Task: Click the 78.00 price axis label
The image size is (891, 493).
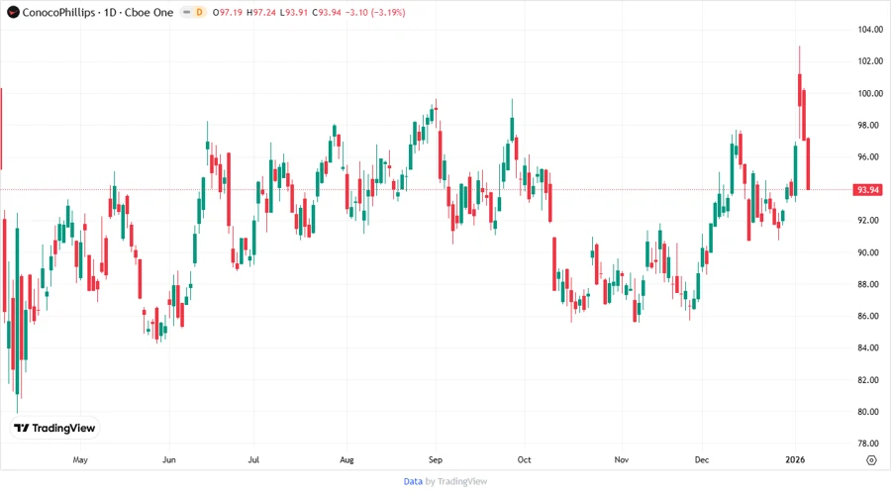Action: point(870,444)
